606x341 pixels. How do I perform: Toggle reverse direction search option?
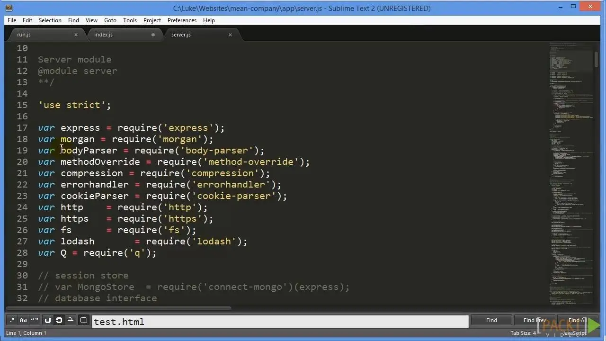pos(48,320)
